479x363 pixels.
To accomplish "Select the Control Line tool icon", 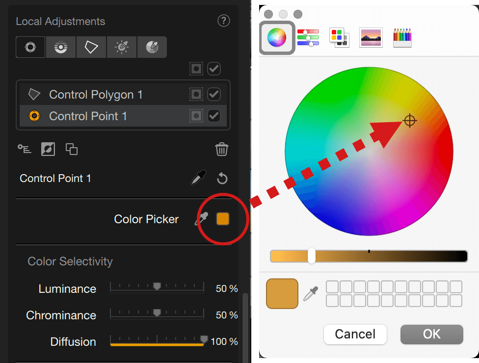I will tap(61, 47).
